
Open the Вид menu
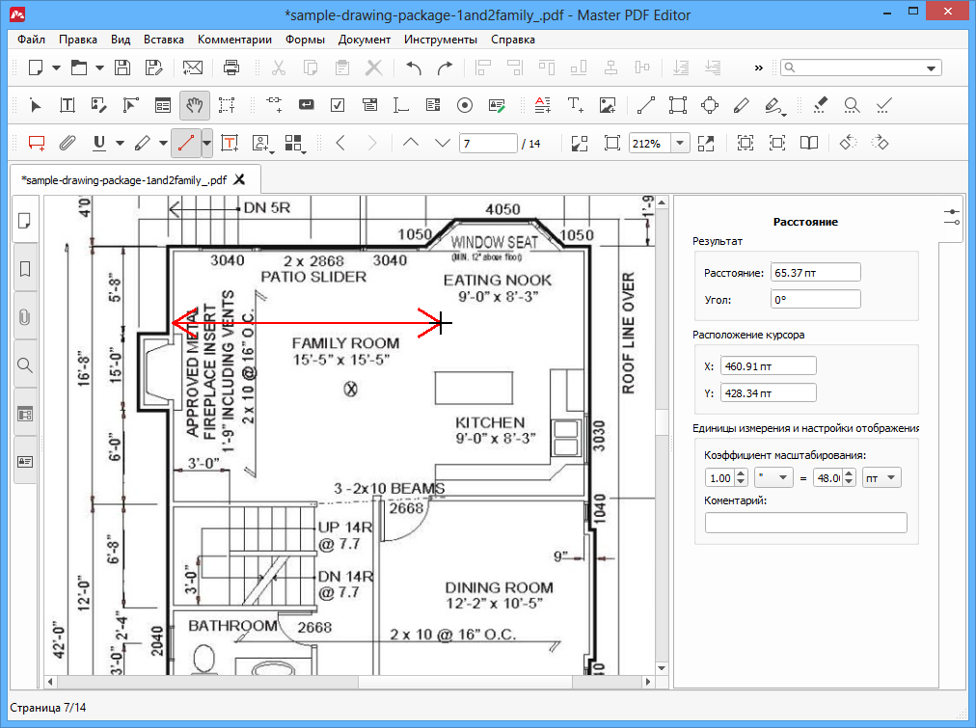(121, 40)
